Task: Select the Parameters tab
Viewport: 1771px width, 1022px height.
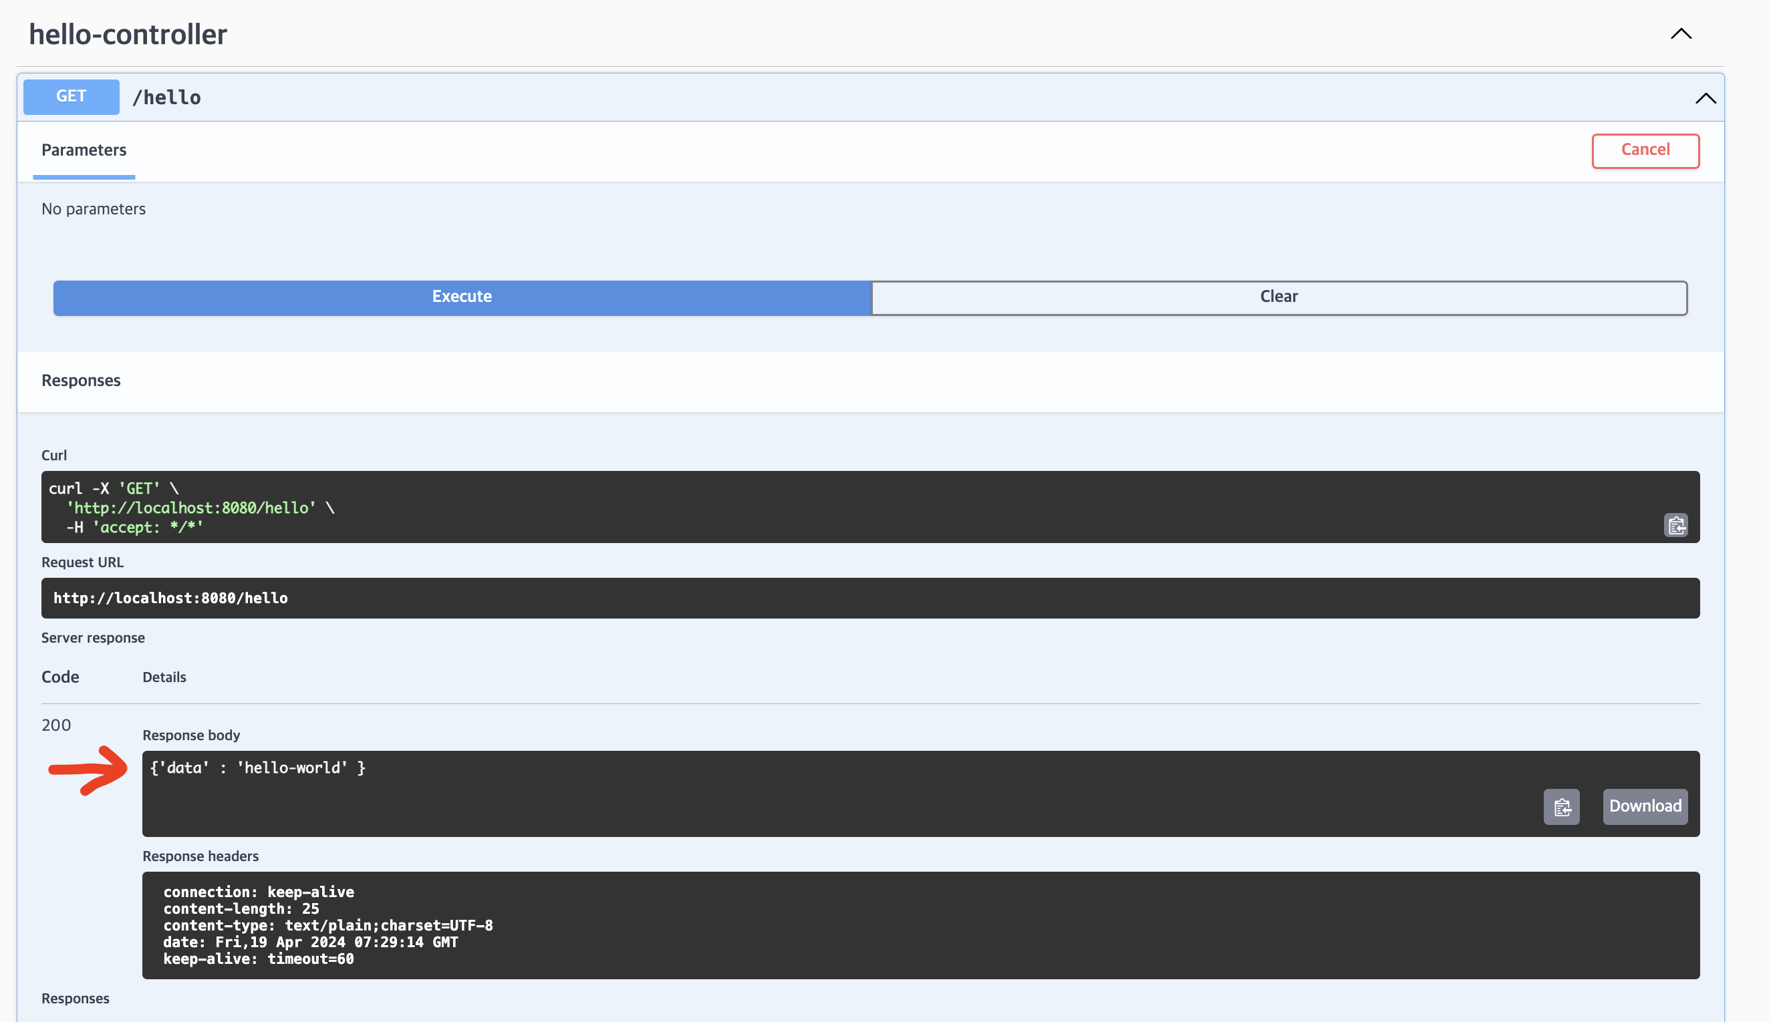Action: click(x=84, y=150)
